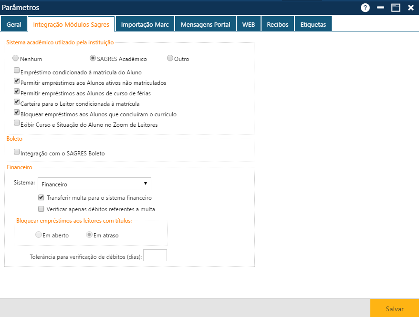419x317 pixels.
Task: Select the "Em aberto" blocking option
Action: (39, 234)
